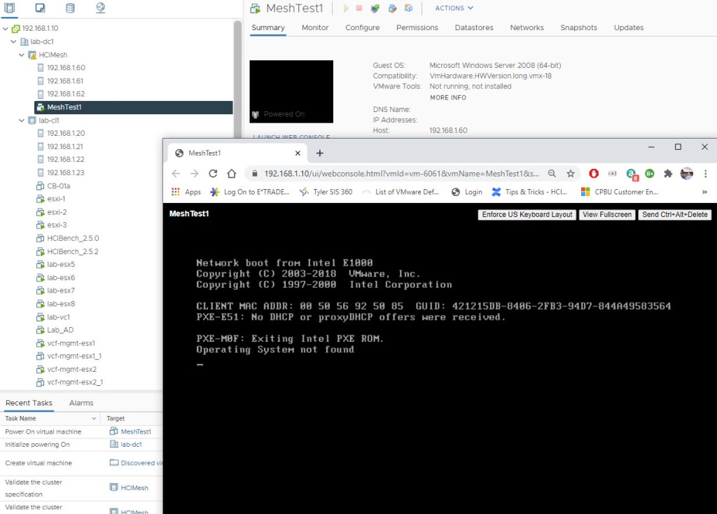
Task: Click the Launch Console toolbar icon
Action: click(375, 8)
